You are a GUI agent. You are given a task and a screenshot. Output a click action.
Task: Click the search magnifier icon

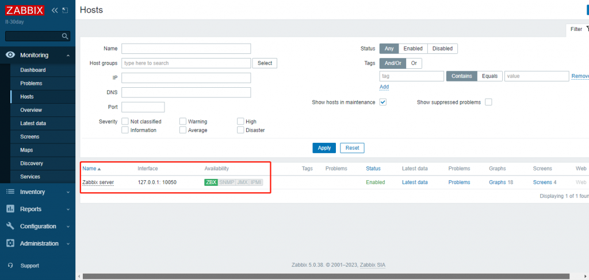[65, 36]
